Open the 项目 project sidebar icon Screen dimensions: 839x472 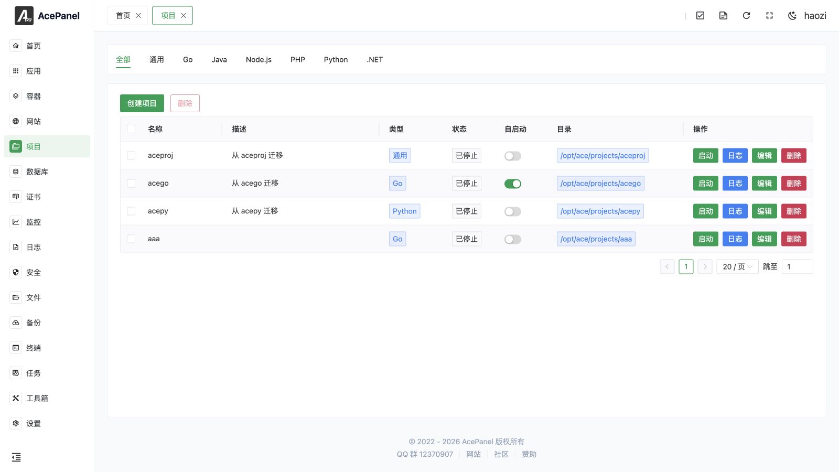[16, 146]
